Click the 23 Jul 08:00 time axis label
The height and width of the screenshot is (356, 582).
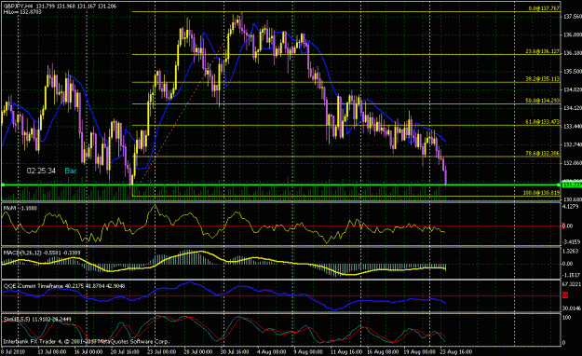click(161, 352)
